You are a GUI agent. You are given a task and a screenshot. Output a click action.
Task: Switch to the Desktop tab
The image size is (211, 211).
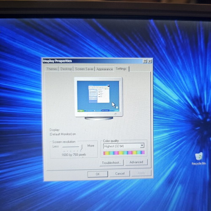(x=66, y=69)
